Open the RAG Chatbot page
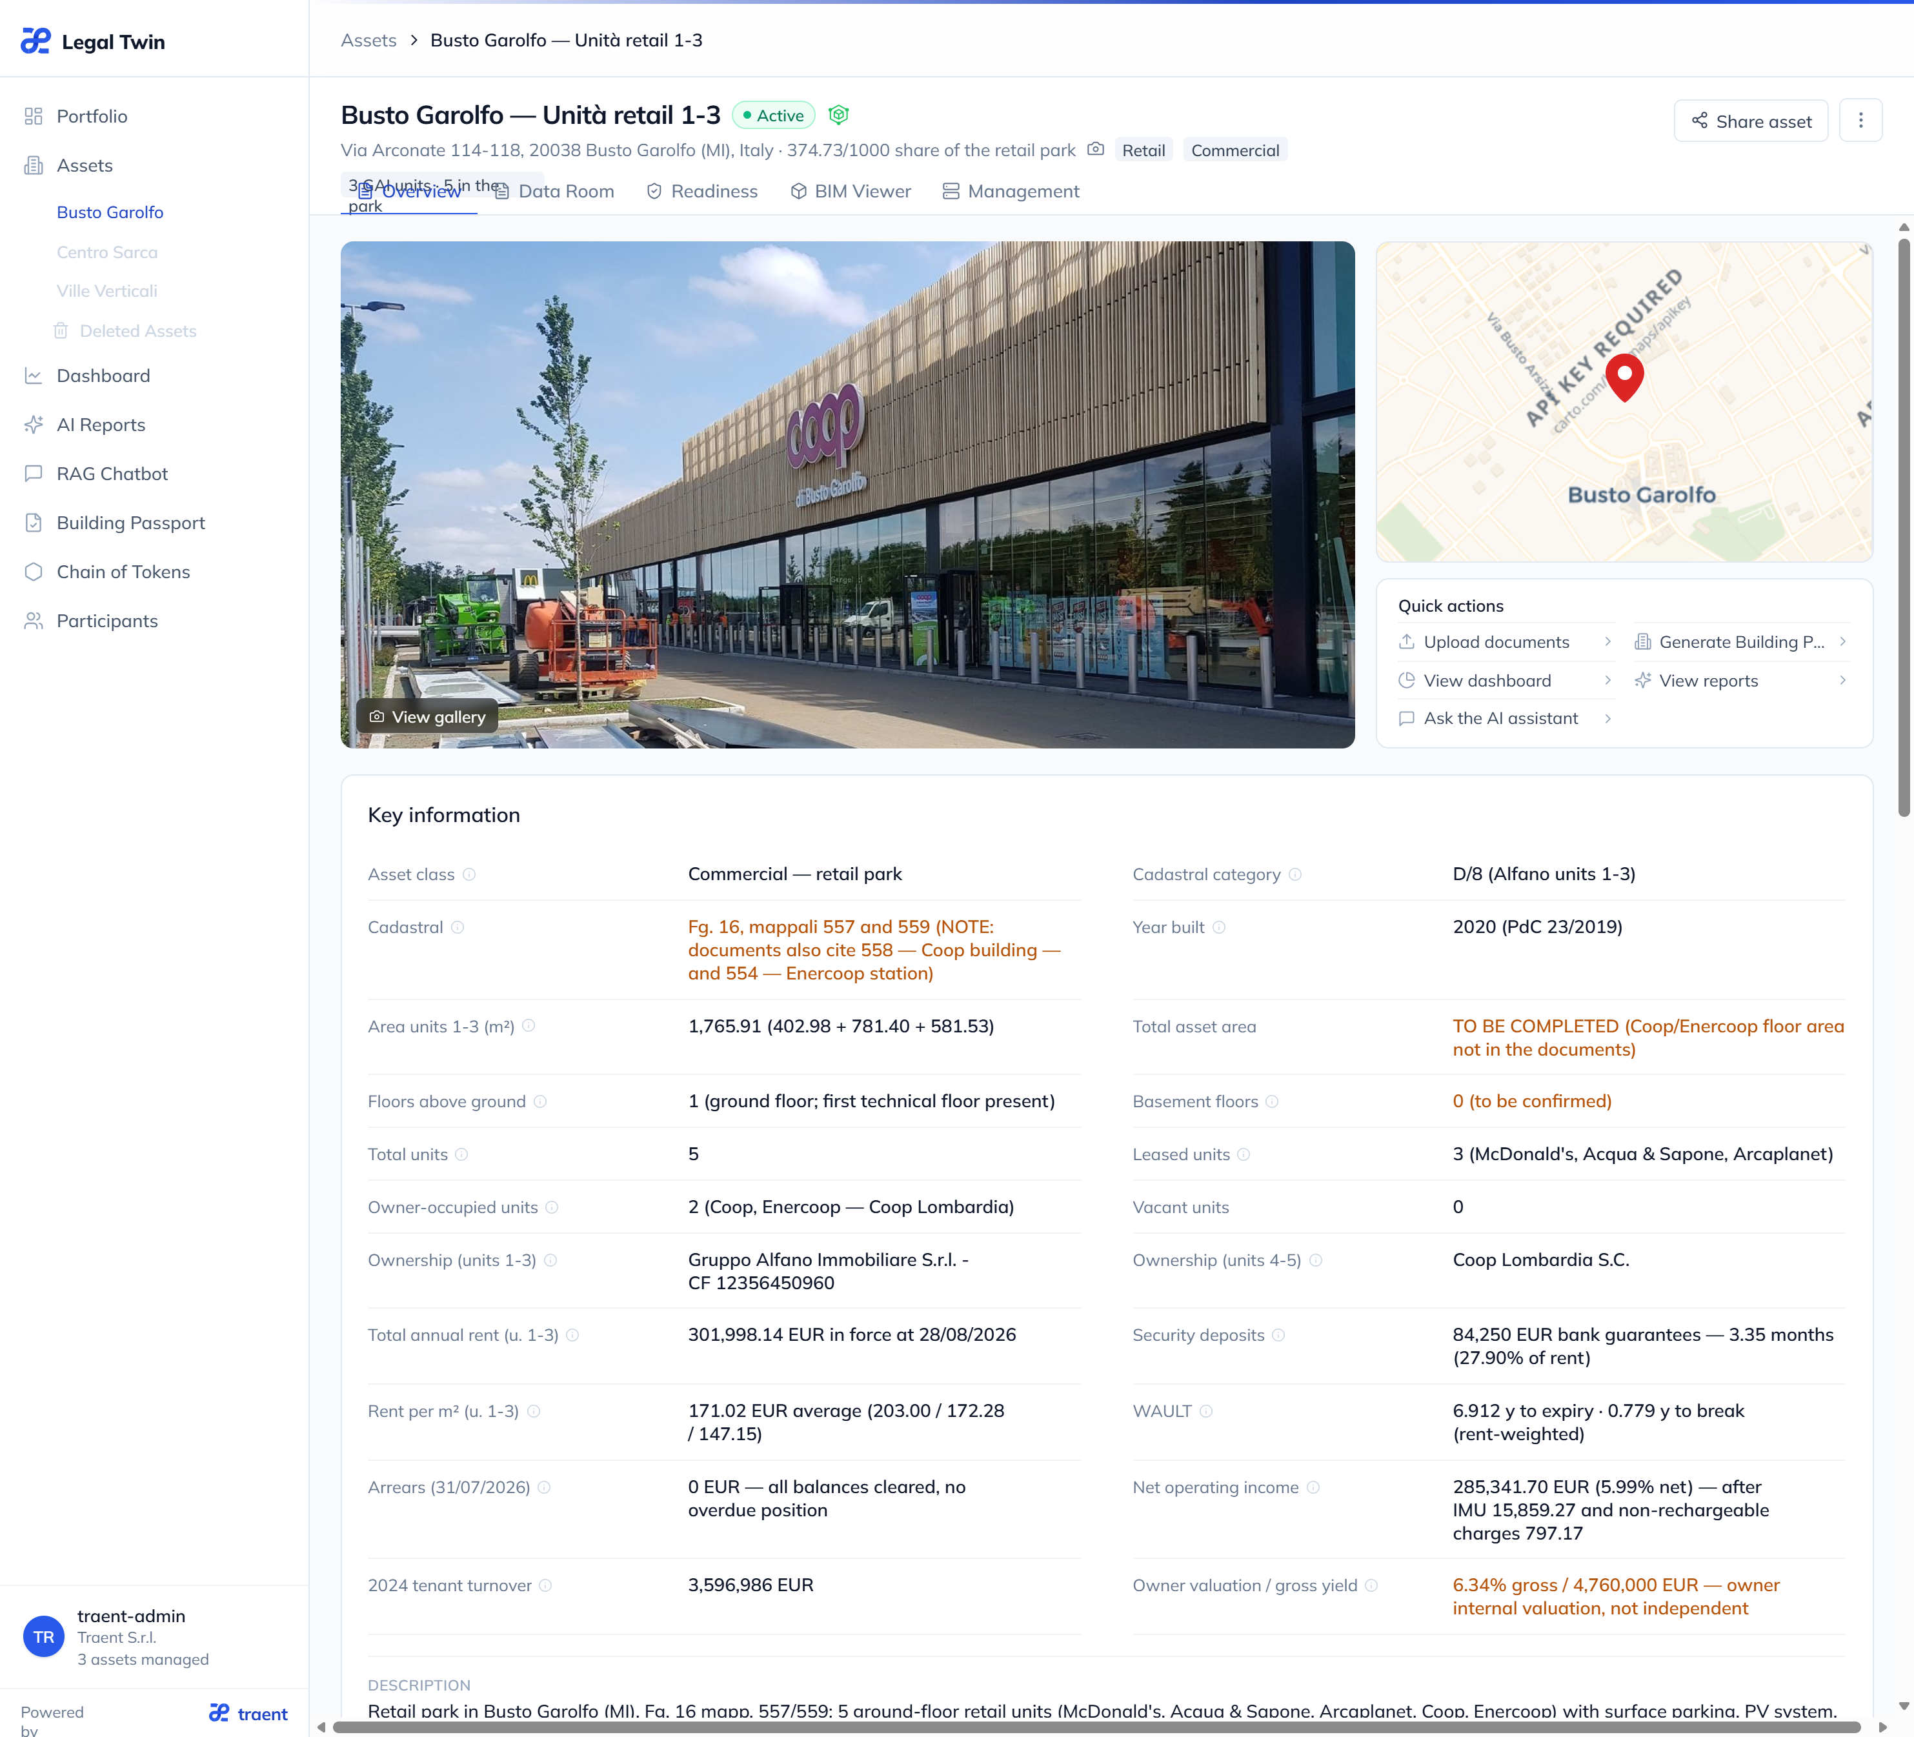 112,474
